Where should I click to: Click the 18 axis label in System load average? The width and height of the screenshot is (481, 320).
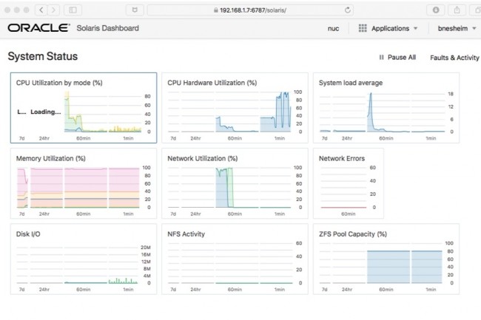pos(451,94)
